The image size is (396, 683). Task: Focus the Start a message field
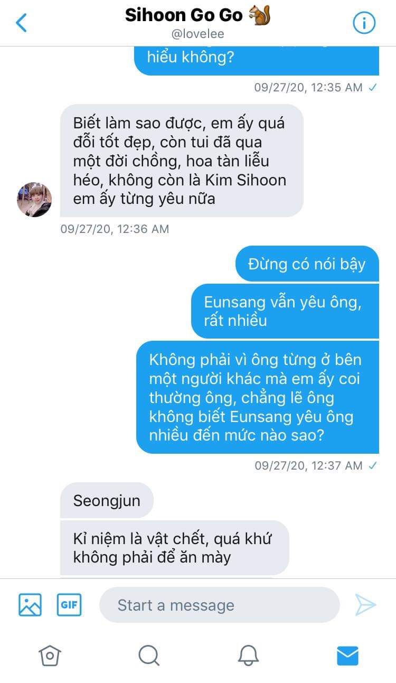pyautogui.click(x=219, y=605)
